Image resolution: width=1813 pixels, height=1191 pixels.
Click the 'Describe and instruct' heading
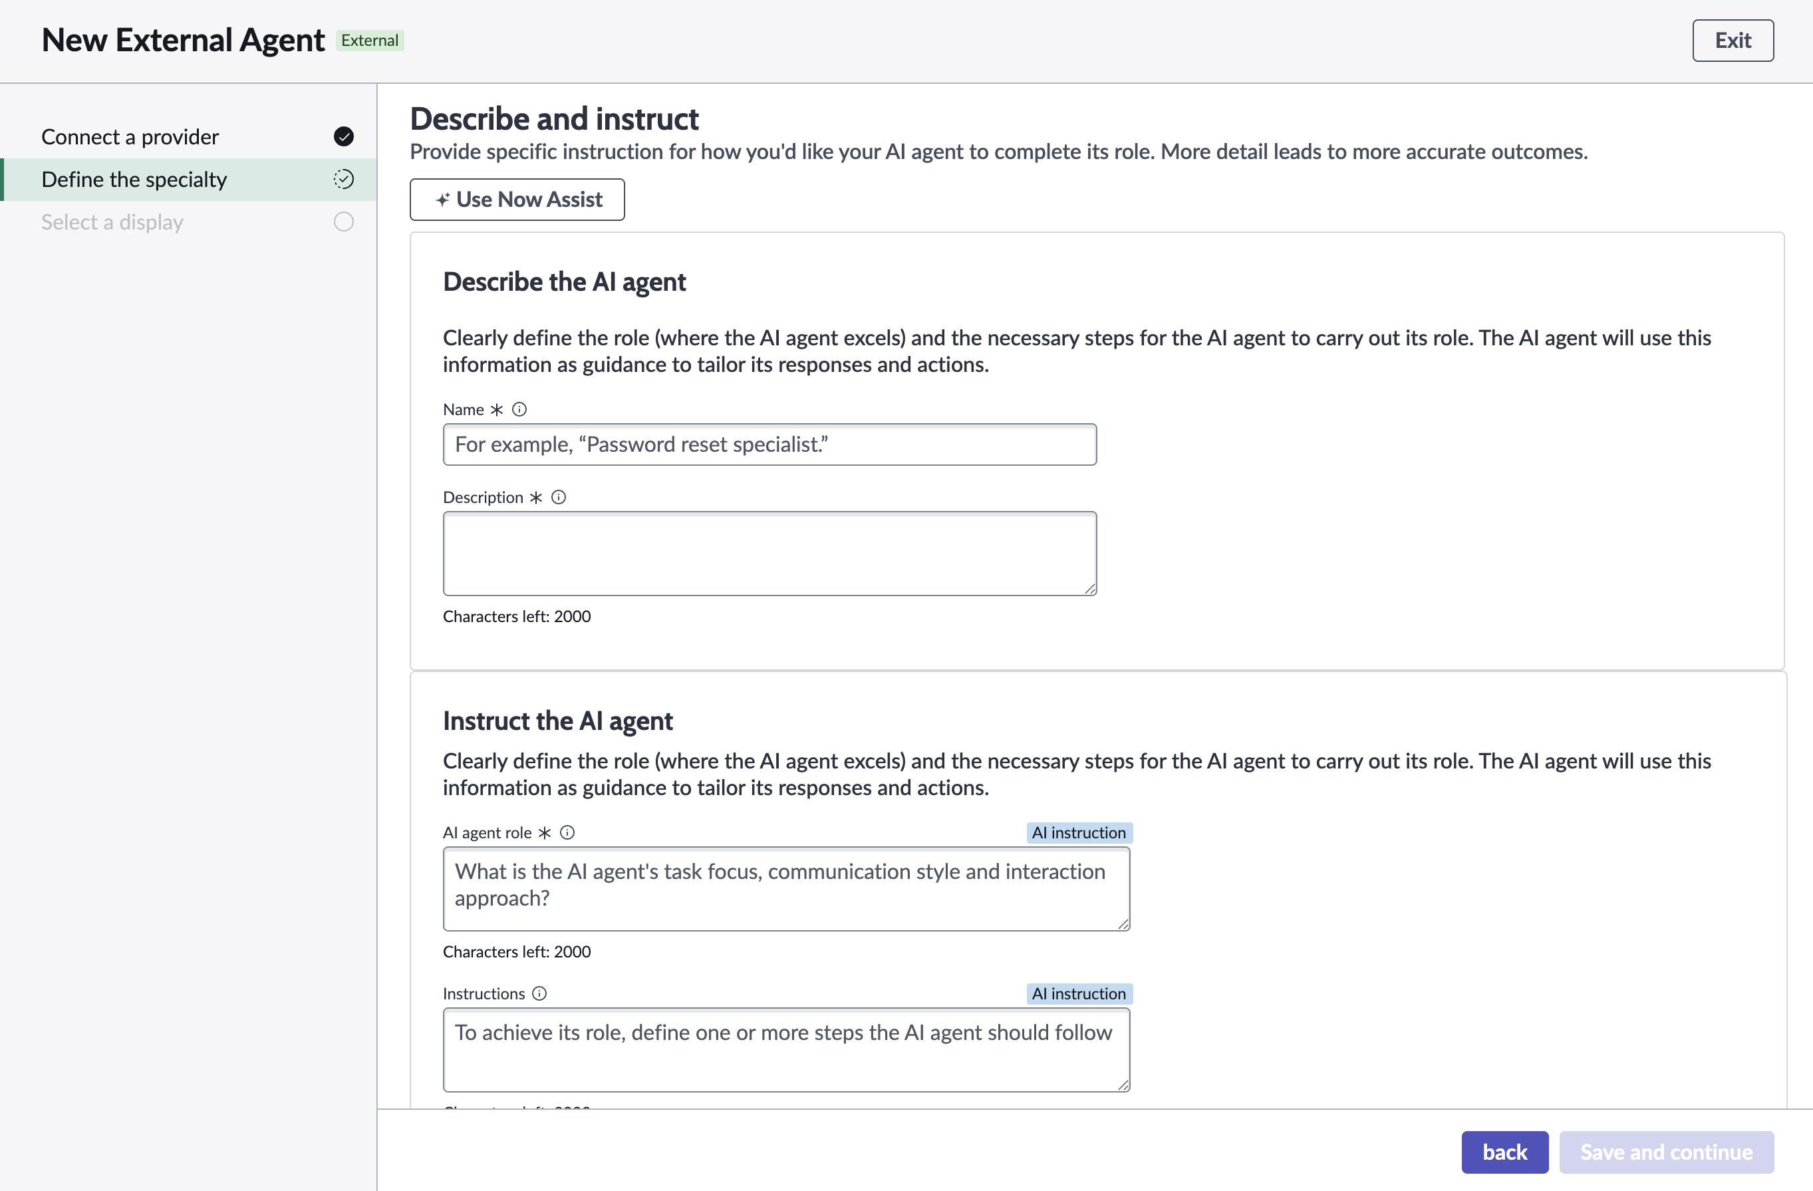(x=554, y=119)
